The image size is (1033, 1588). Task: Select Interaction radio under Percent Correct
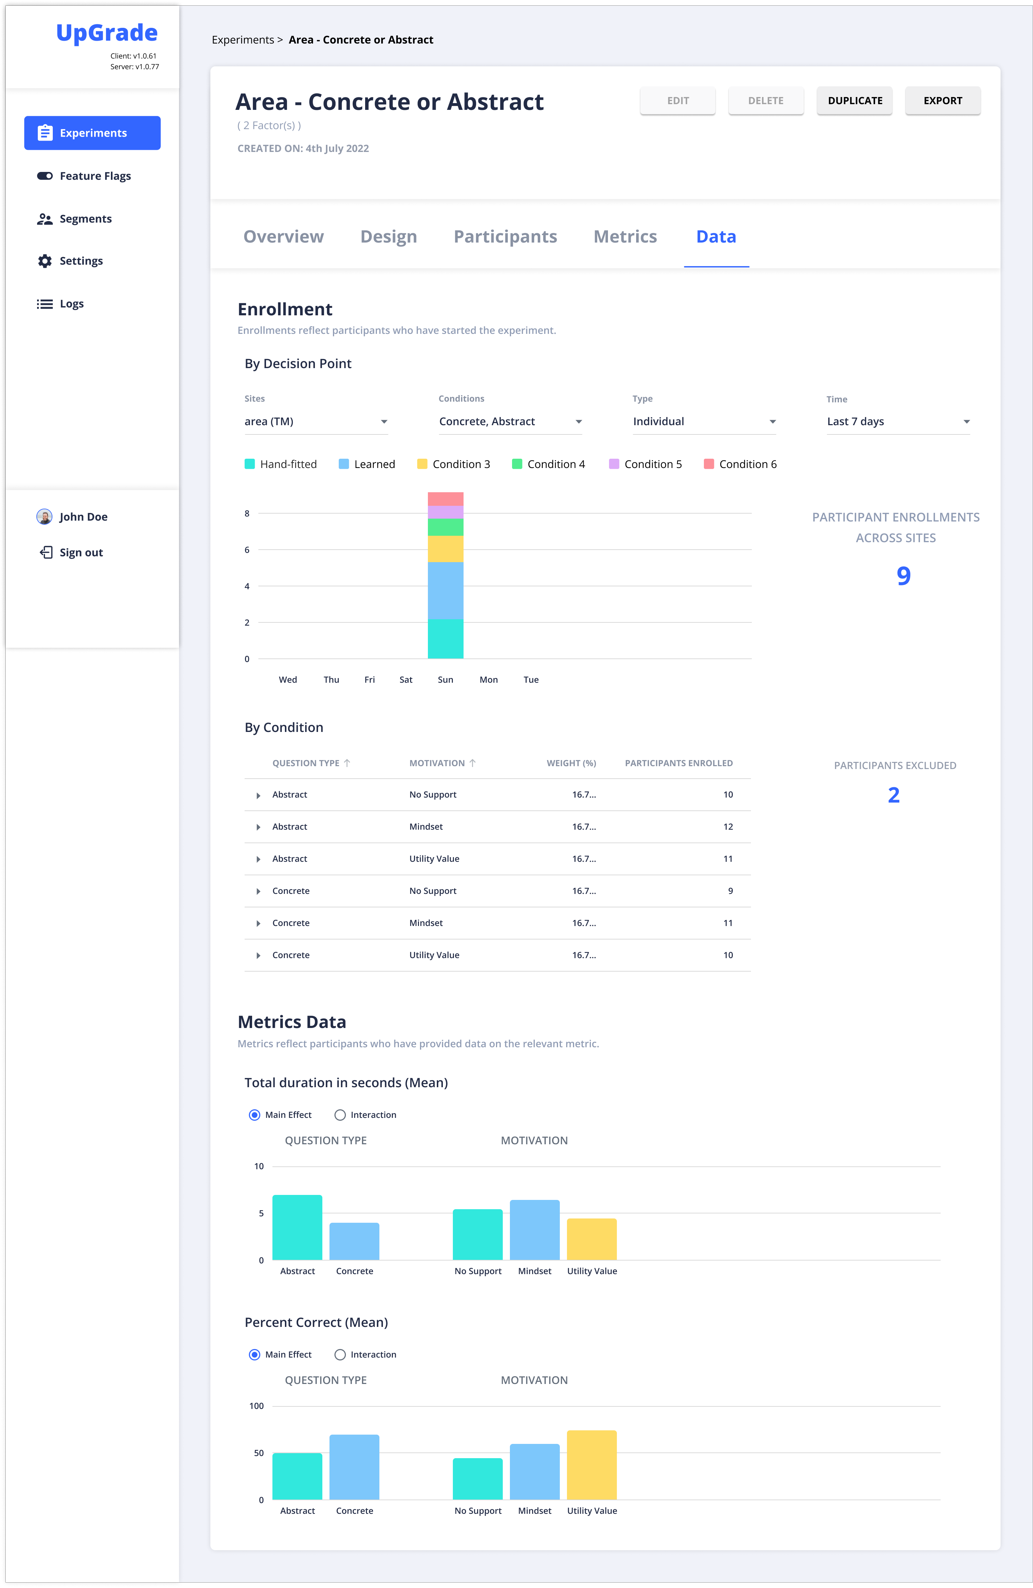[x=340, y=1354]
